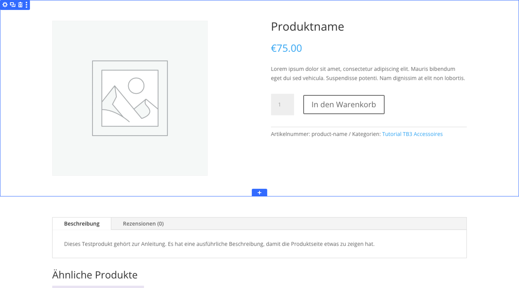Select the Produktname heading
Screen dimensions: 519x288
click(x=308, y=27)
